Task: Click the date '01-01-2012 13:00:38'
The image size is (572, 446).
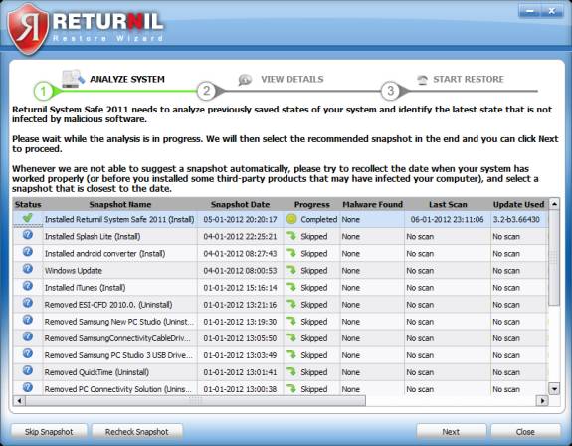Action: [x=240, y=389]
